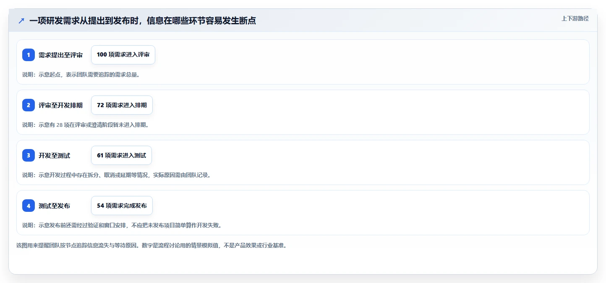Click the note about 验证和窗口安排
Image resolution: width=606 pixels, height=283 pixels.
pyautogui.click(x=123, y=225)
